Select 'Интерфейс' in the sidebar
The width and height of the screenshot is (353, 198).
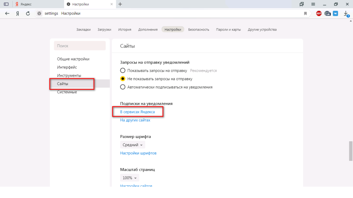67,67
